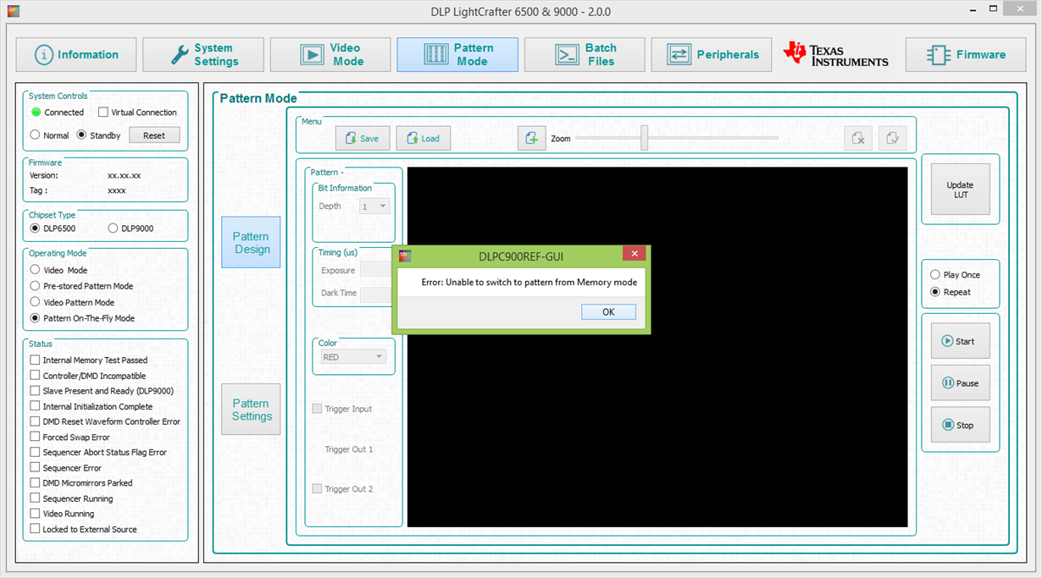
Task: Open the Batch Files tab
Action: (585, 55)
